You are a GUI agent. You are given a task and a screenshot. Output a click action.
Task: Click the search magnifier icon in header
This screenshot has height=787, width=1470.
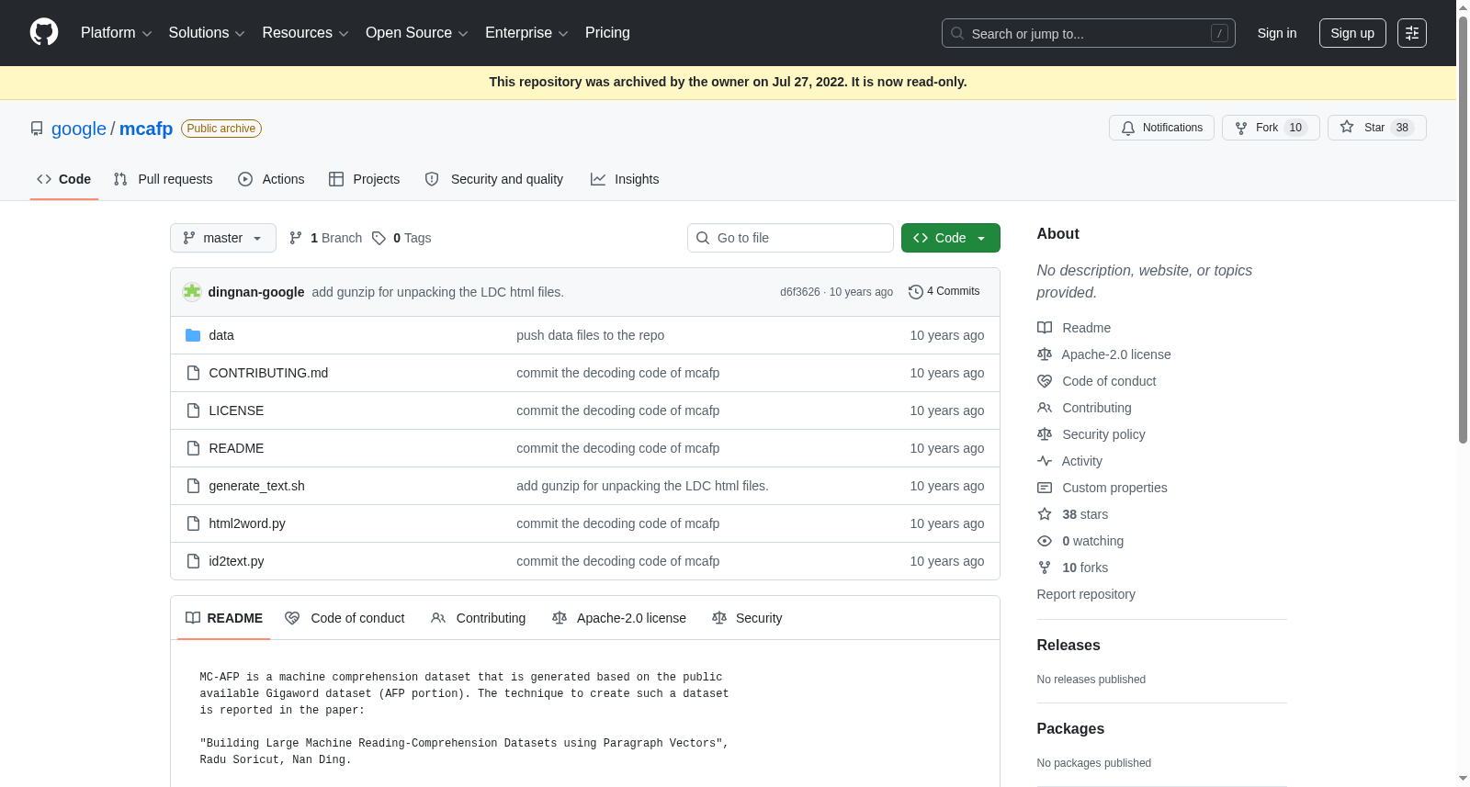click(957, 33)
